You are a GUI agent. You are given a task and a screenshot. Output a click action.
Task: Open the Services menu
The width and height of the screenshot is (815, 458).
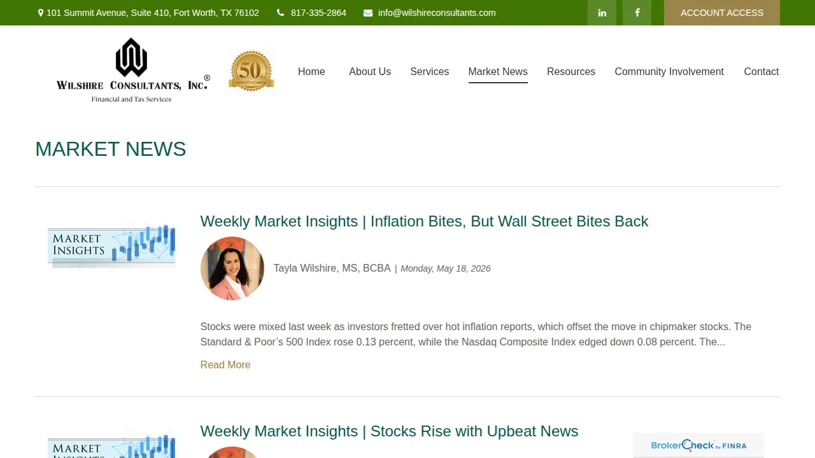click(x=429, y=71)
